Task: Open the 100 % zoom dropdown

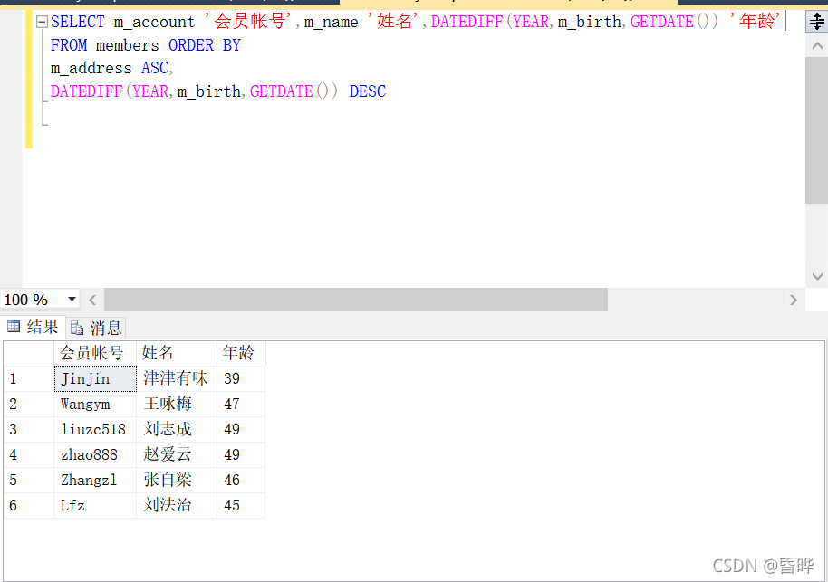Action: point(72,300)
